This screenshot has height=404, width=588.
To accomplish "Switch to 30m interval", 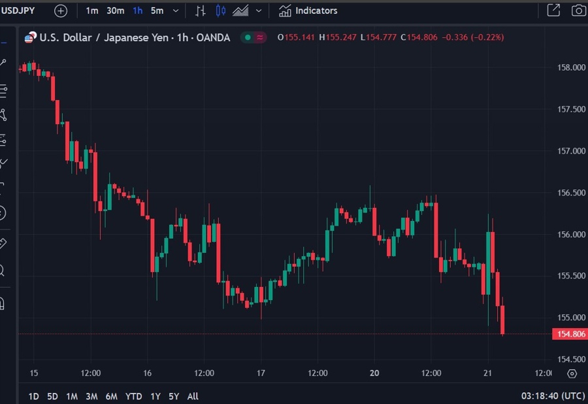I will tap(116, 11).
